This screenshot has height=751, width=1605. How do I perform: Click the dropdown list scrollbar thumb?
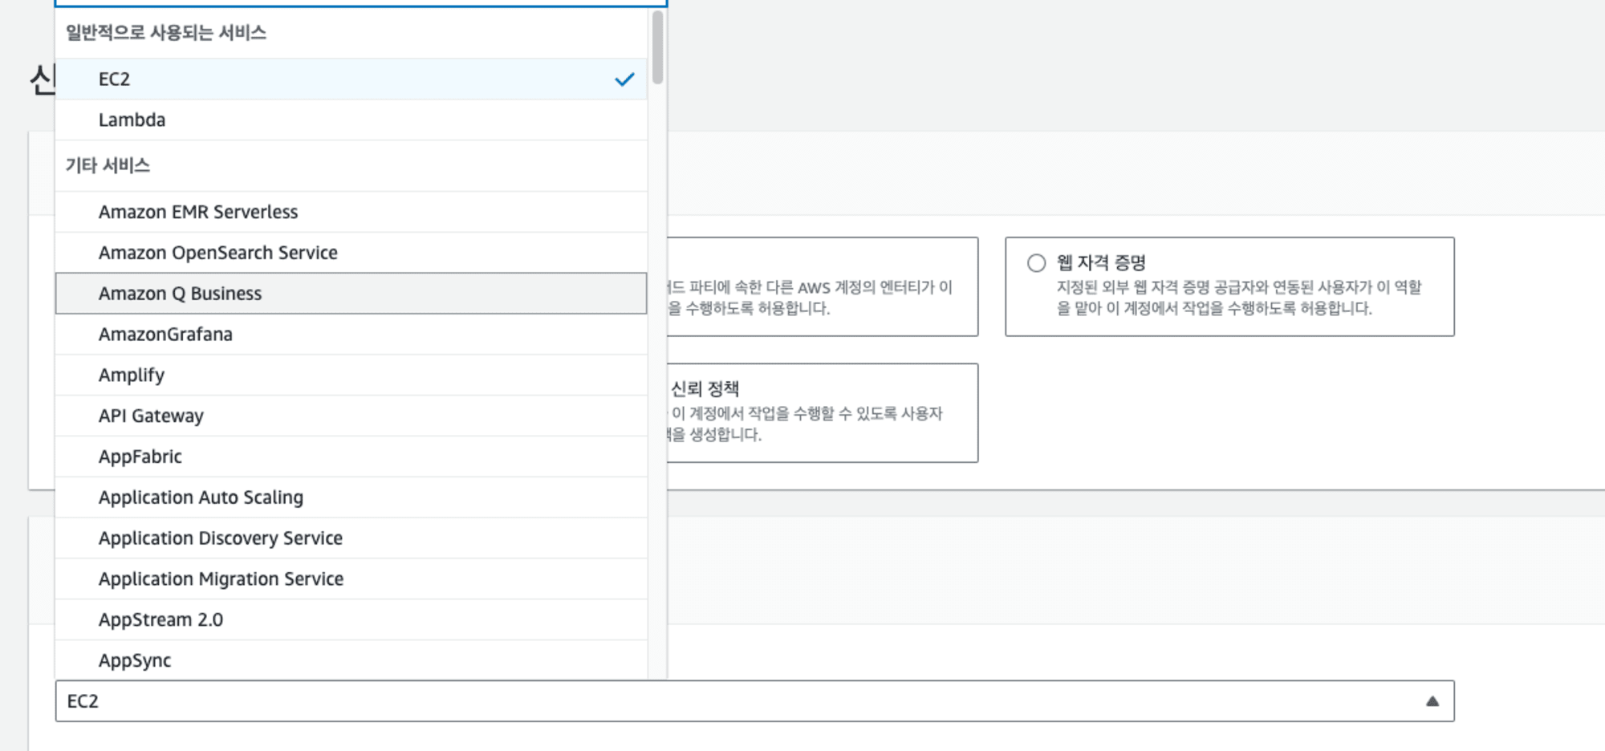click(658, 47)
